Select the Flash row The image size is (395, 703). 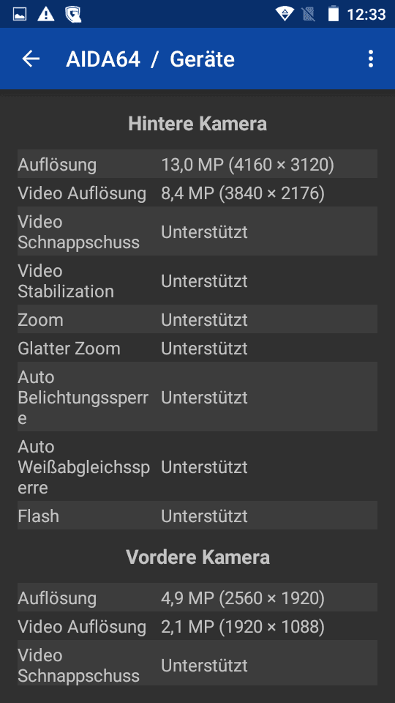197,515
